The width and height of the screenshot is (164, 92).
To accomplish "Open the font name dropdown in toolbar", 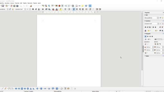I will tap(25, 9).
